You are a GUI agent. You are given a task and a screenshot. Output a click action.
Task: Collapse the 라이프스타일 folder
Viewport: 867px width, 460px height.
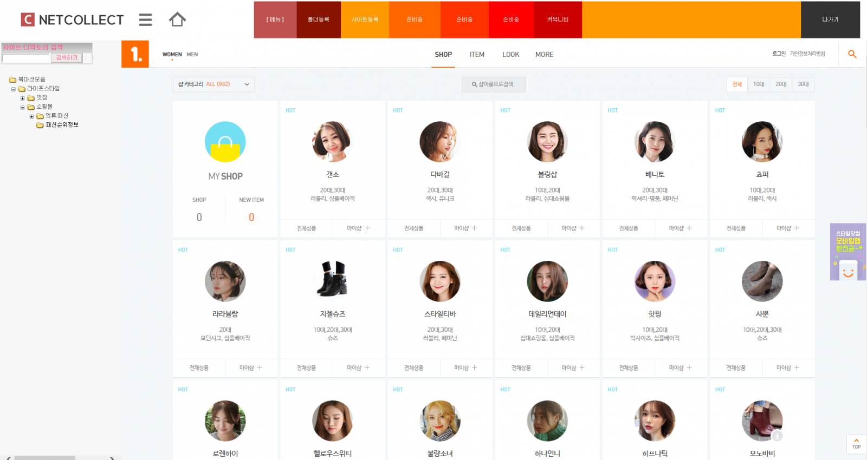pos(14,89)
